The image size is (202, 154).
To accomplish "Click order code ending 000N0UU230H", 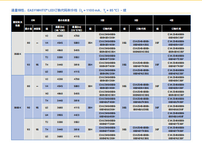I will pos(107,108).
